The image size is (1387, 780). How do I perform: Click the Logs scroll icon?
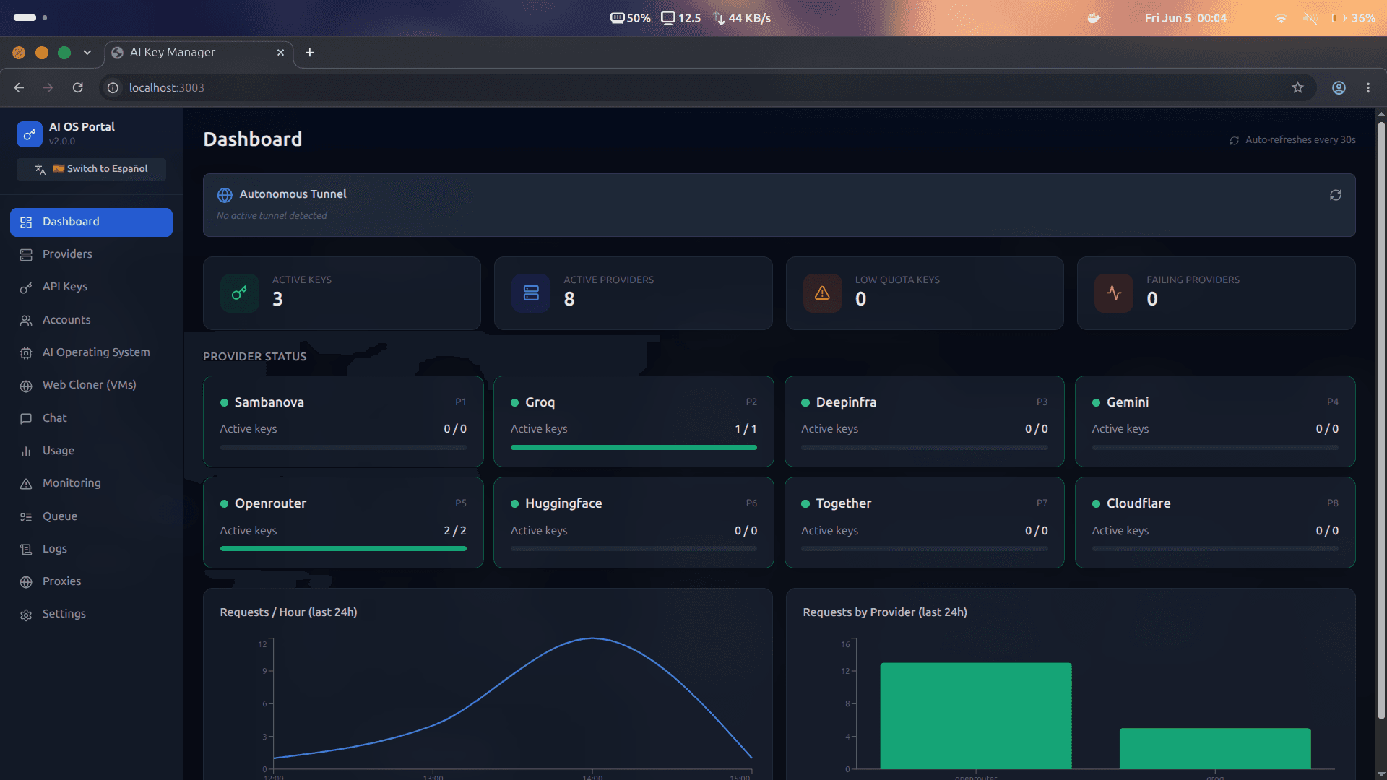pyautogui.click(x=26, y=549)
